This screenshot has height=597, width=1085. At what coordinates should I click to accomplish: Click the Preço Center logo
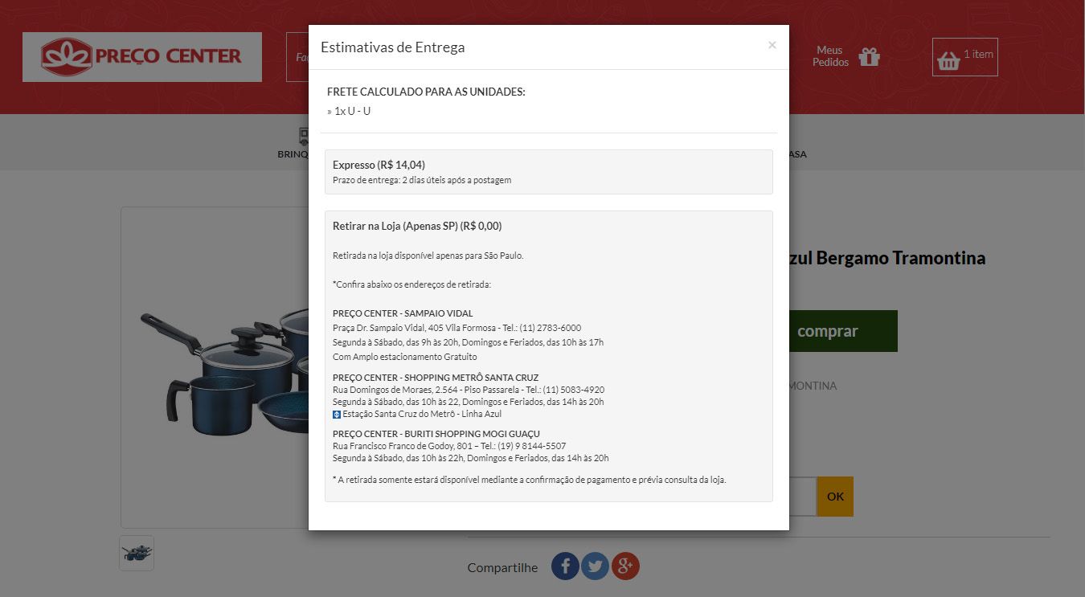(x=142, y=56)
